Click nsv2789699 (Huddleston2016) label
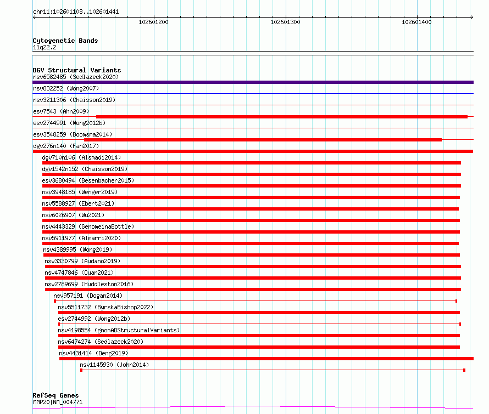The width and height of the screenshot is (489, 414). coord(89,284)
